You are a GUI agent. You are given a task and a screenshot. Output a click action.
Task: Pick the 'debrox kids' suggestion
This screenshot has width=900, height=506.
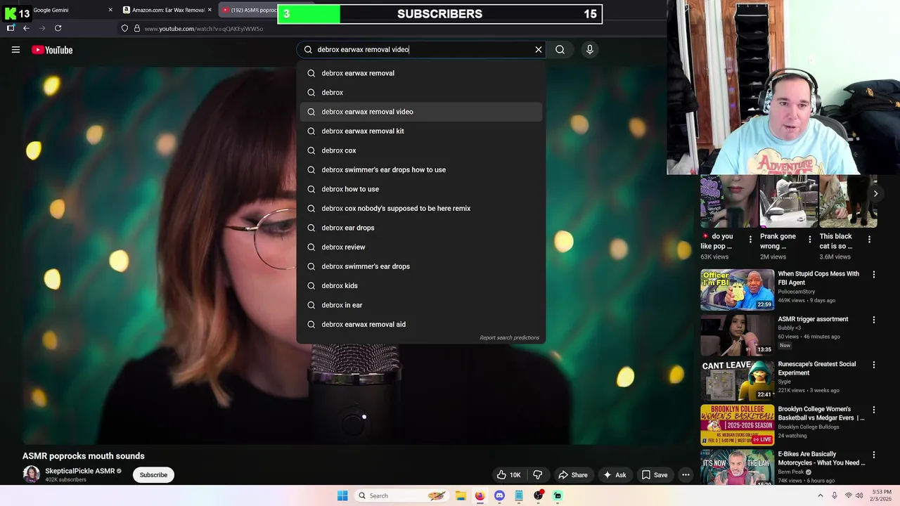click(x=420, y=285)
